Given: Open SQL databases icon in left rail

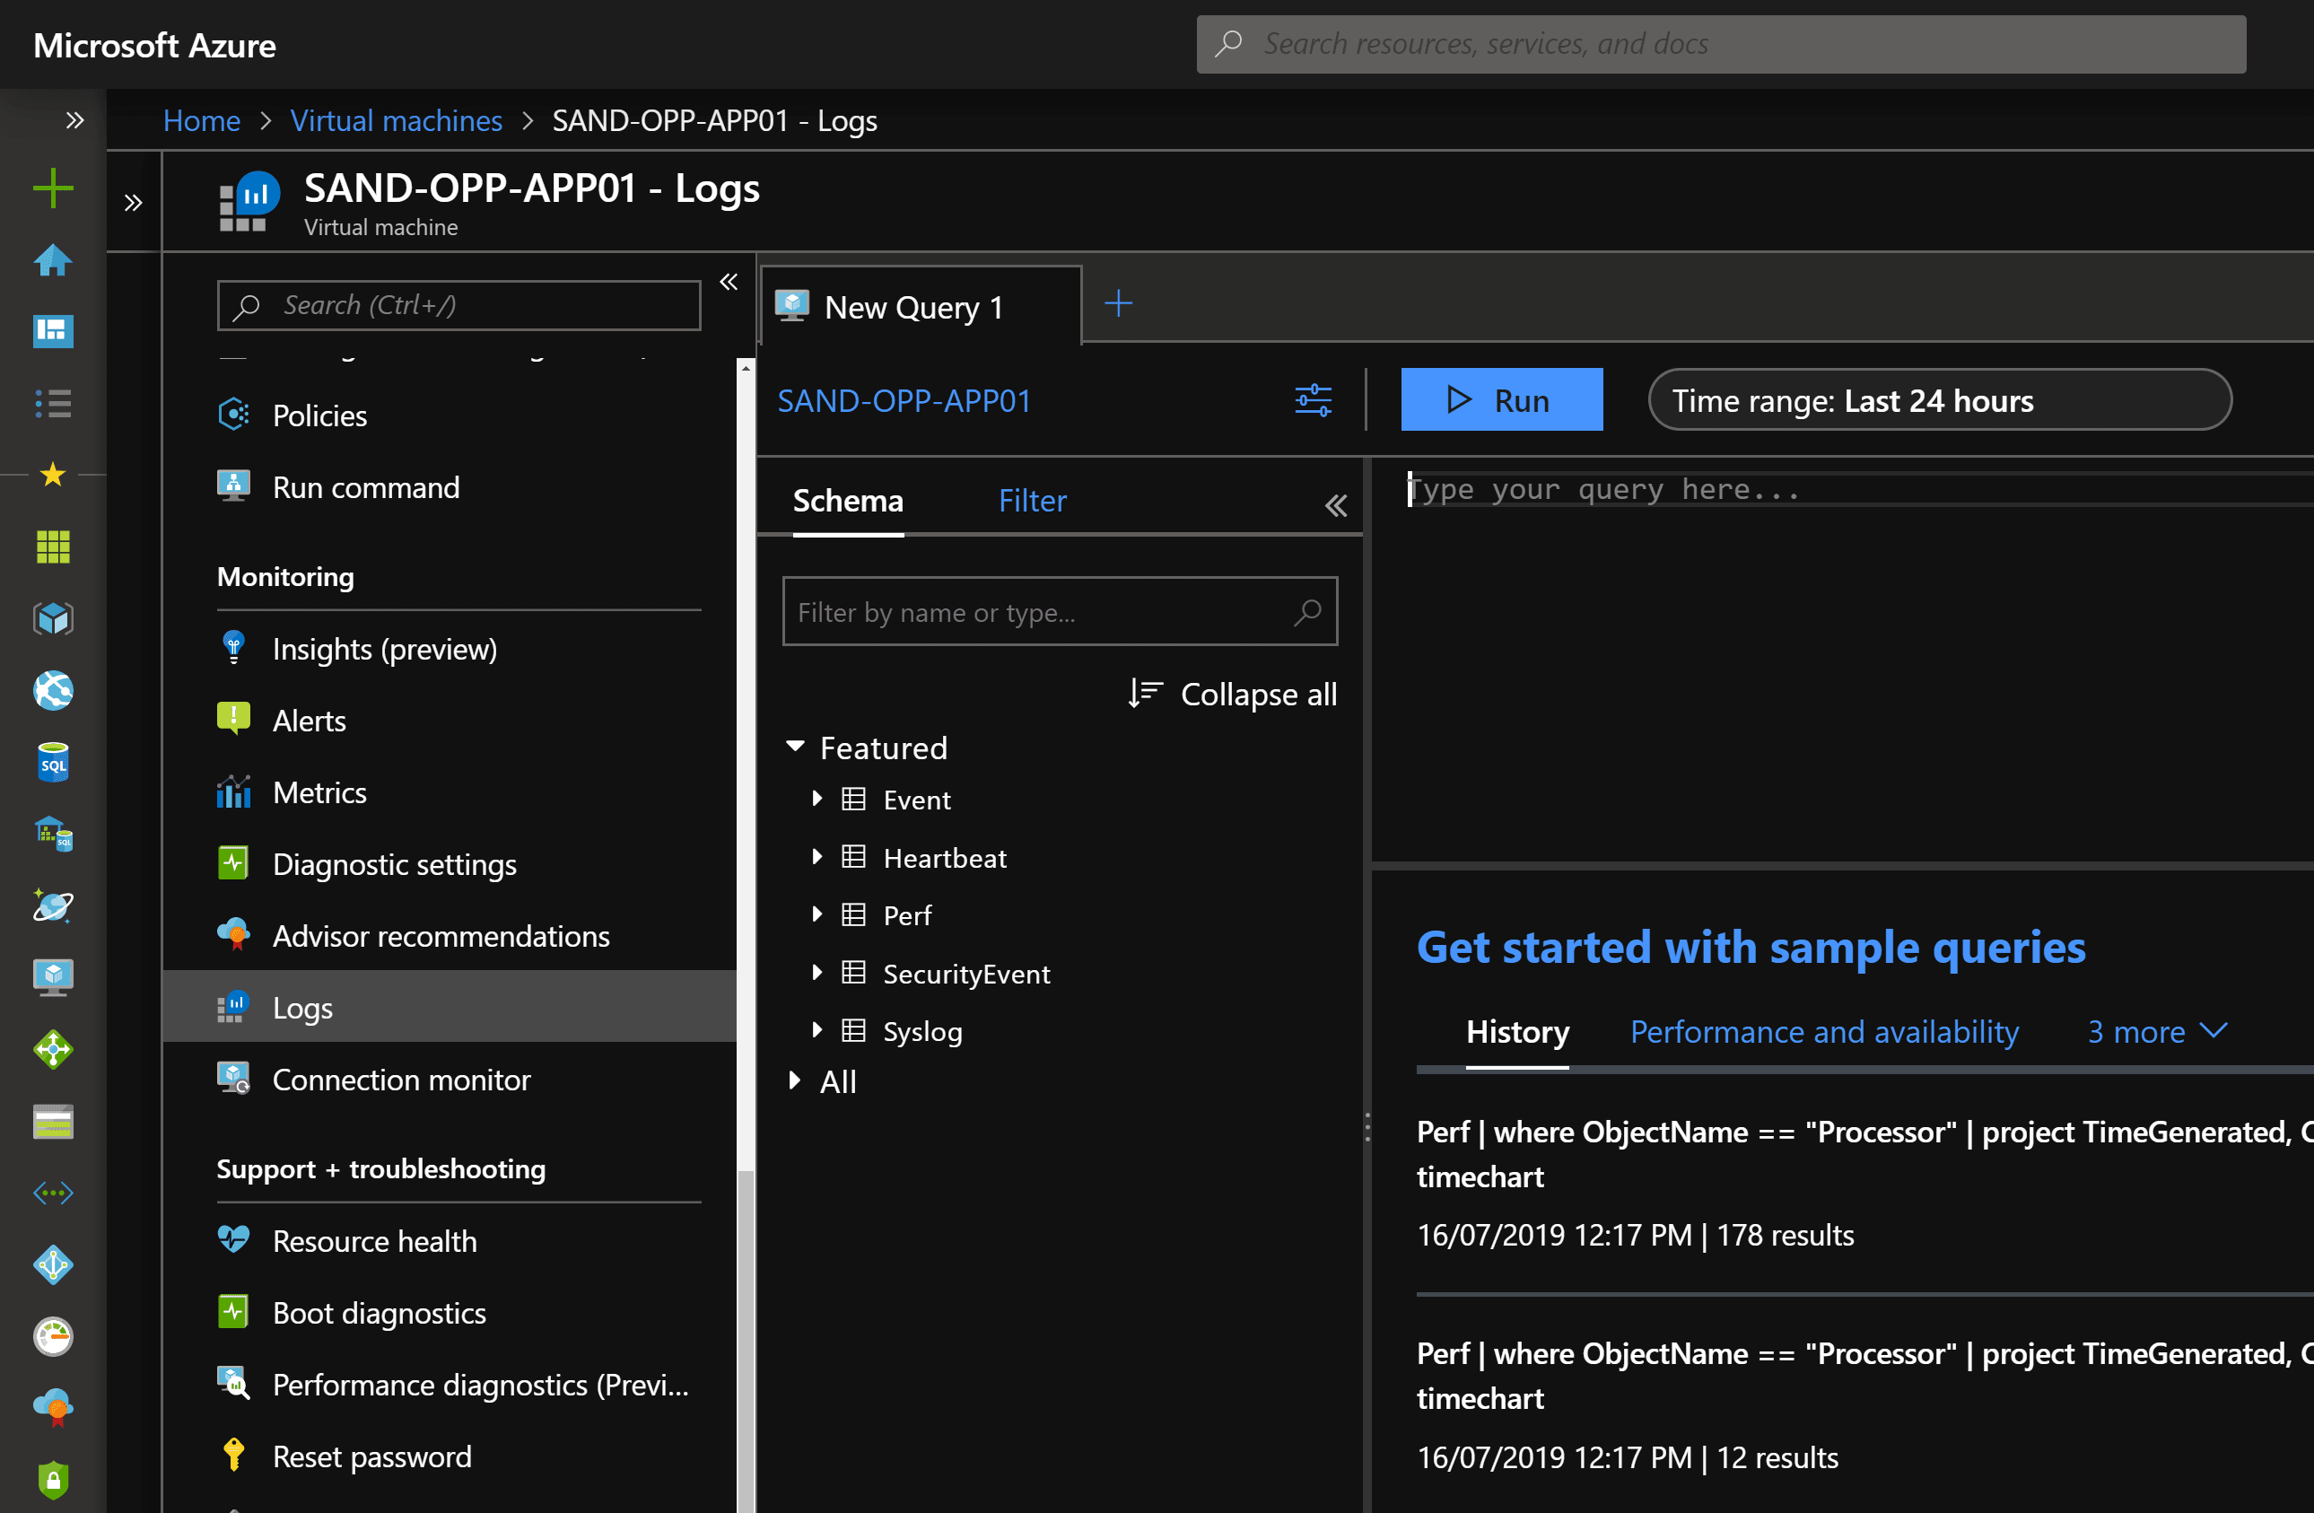Looking at the screenshot, I should click(53, 763).
